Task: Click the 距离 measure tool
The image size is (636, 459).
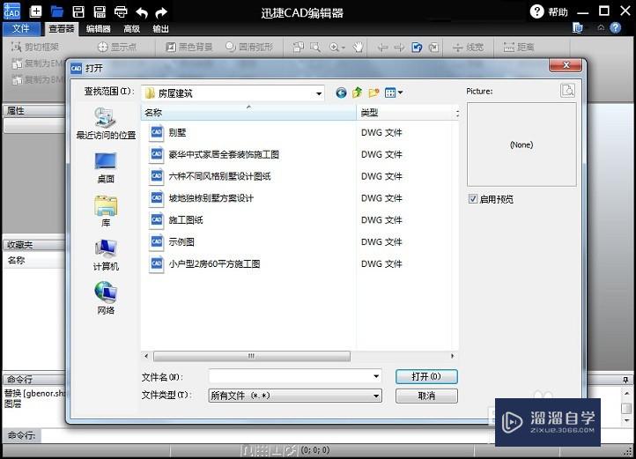Action: [x=519, y=47]
